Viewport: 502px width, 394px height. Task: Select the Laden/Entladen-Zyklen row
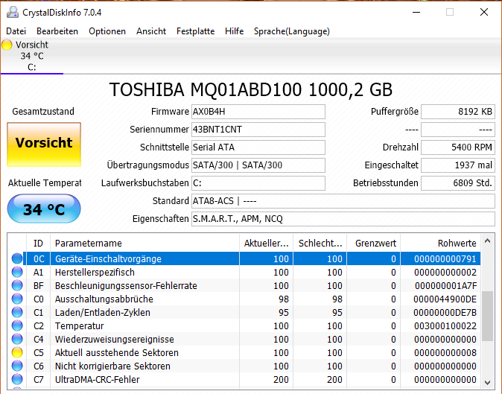point(246,312)
